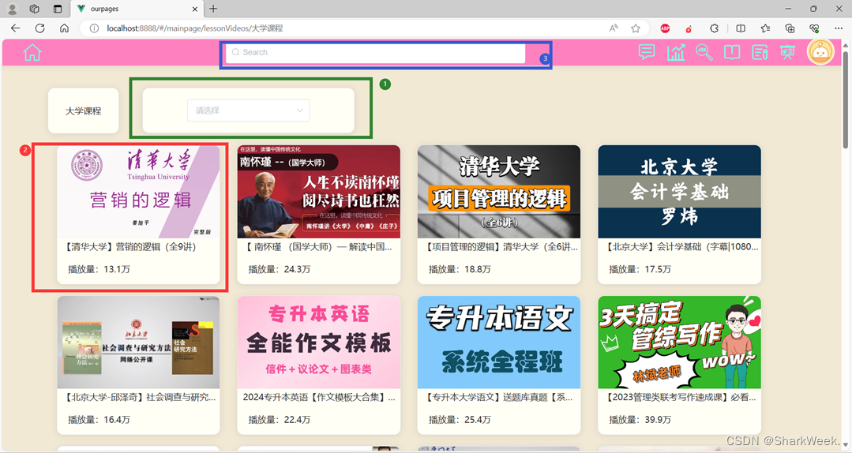Open the job search magnifier icon
The image size is (852, 453).
pyautogui.click(x=704, y=52)
